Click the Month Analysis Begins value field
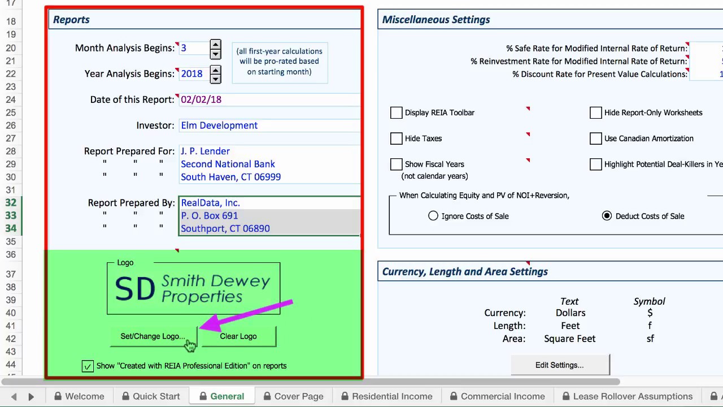The image size is (723, 407). [x=194, y=48]
